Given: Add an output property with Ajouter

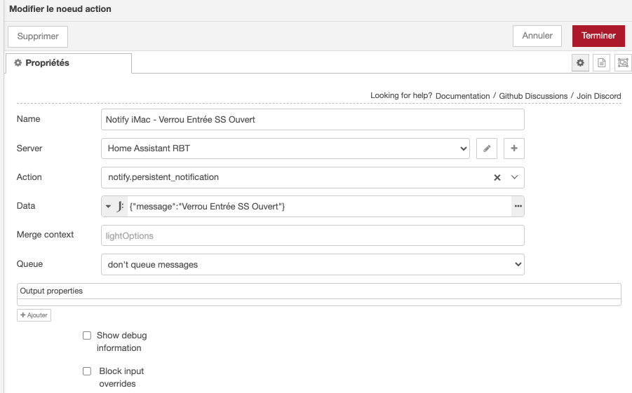Looking at the screenshot, I should pyautogui.click(x=34, y=315).
